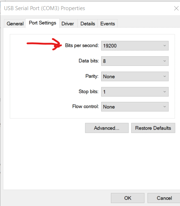View the Details tab

[x=87, y=23]
